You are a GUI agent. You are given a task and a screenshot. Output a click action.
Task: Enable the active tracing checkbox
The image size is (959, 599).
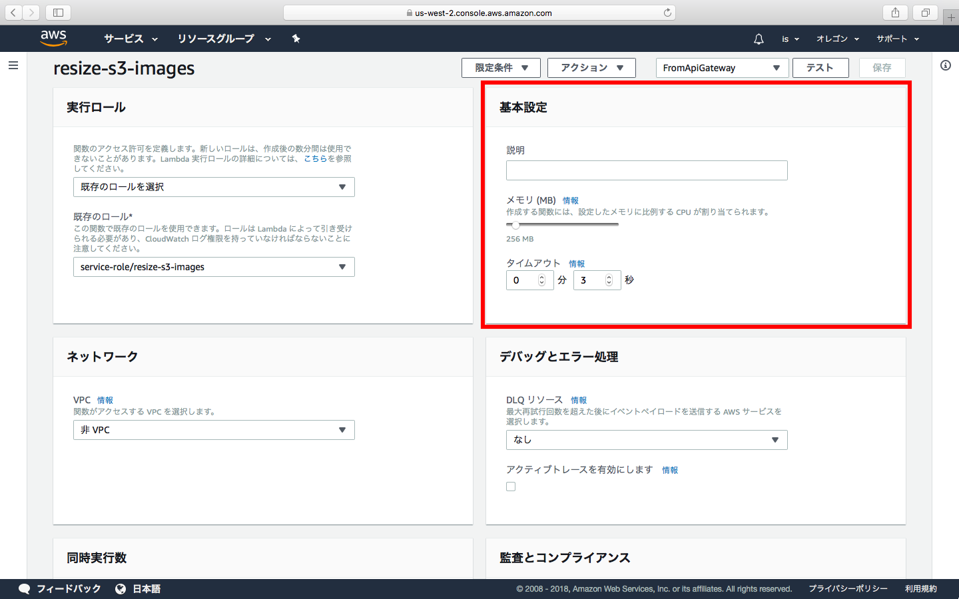point(511,487)
